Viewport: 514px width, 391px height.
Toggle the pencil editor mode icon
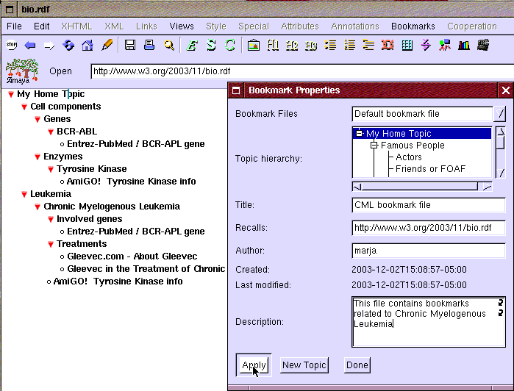point(107,46)
